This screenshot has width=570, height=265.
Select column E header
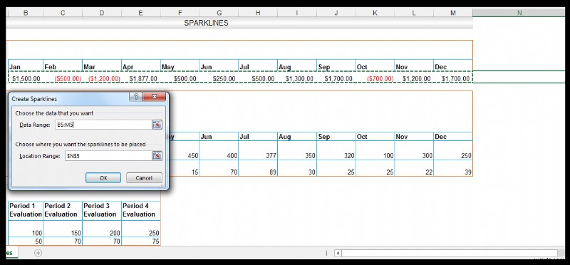(x=140, y=13)
